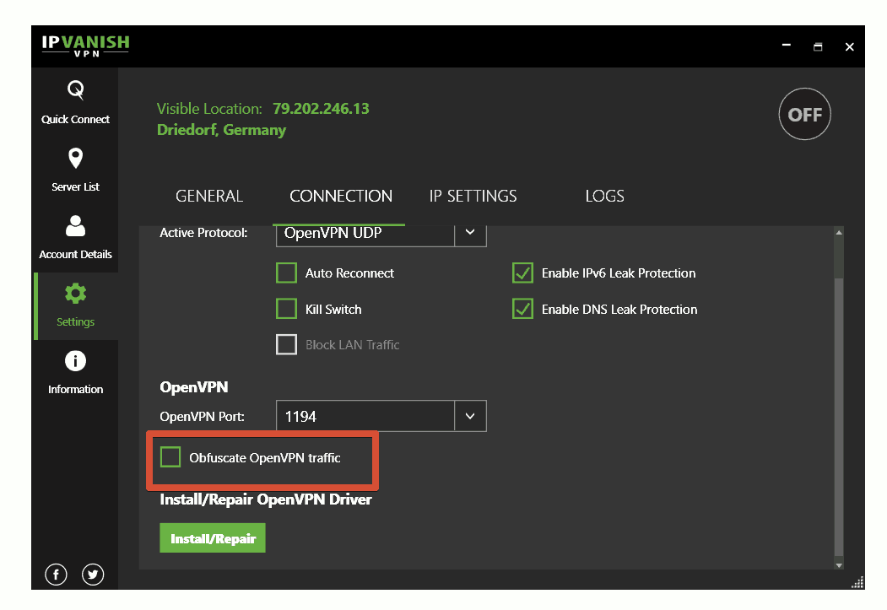This screenshot has width=887, height=610.
Task: Maximize the IPVanish window
Action: tap(818, 46)
